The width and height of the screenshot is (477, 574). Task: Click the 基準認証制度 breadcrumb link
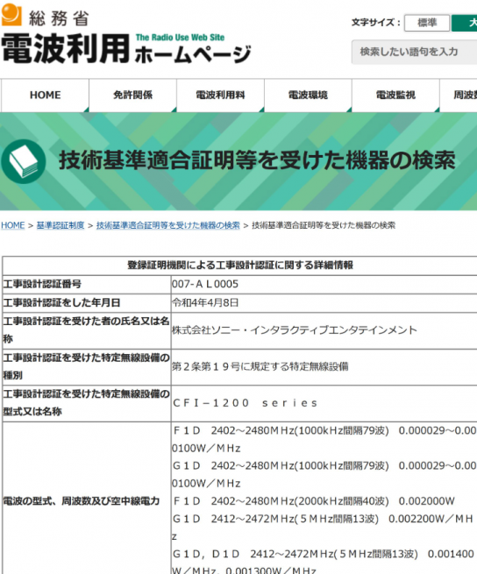tap(61, 225)
